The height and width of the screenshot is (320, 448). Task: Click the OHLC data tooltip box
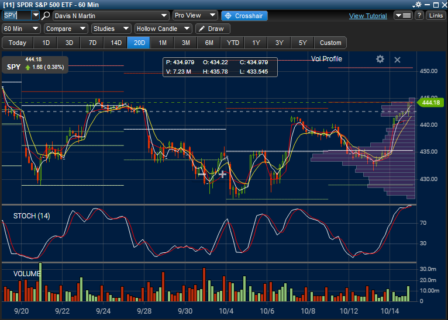220,67
